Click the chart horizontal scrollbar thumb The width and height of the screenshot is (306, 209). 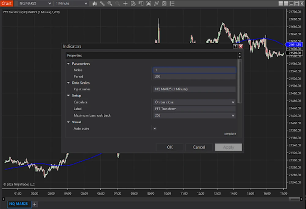[294, 199]
